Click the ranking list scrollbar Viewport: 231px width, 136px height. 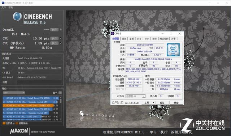point(61,101)
